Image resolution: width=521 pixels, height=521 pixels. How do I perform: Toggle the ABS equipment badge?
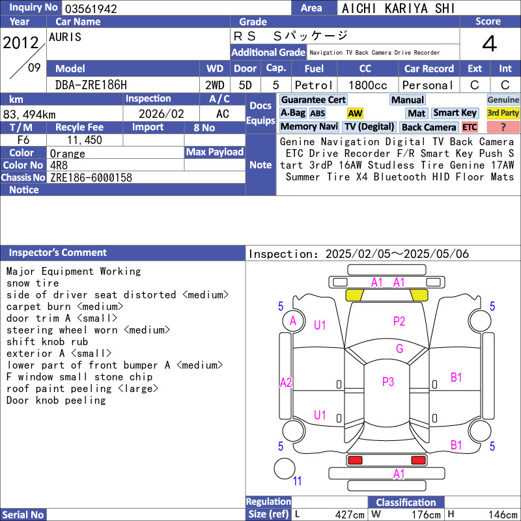[317, 113]
